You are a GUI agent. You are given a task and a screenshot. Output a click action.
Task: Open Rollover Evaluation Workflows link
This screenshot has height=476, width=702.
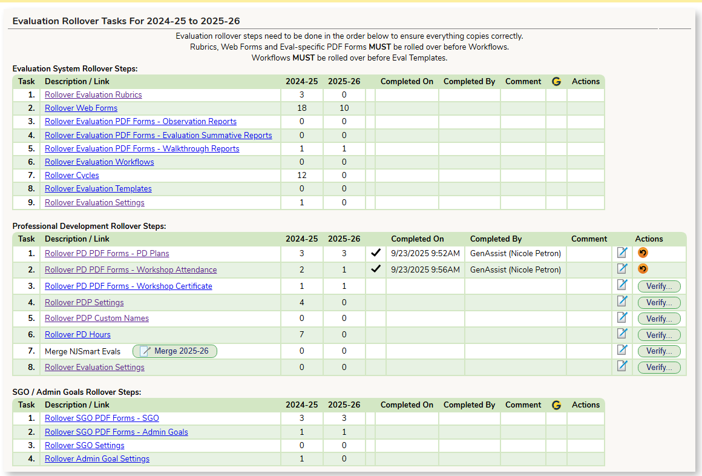click(99, 162)
